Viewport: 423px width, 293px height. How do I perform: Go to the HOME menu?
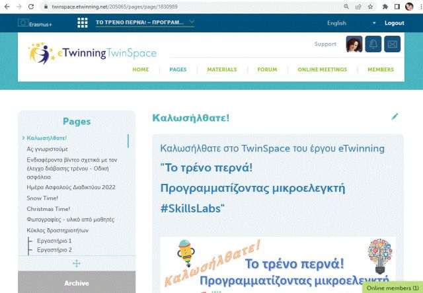coord(141,69)
